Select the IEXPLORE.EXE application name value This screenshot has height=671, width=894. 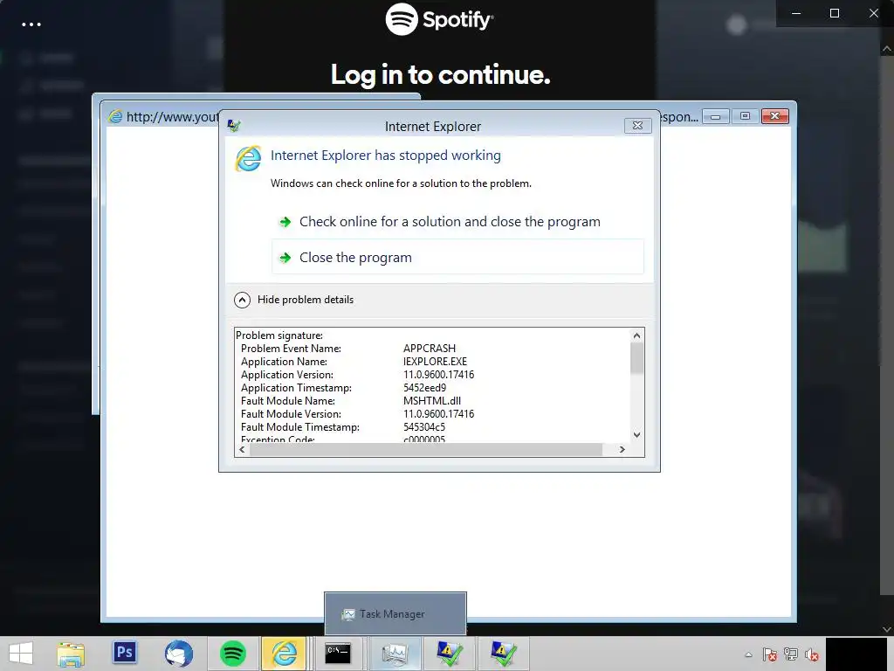435,361
